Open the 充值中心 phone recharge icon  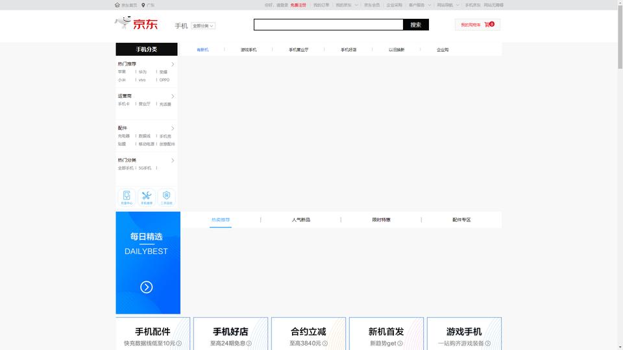pos(127,197)
